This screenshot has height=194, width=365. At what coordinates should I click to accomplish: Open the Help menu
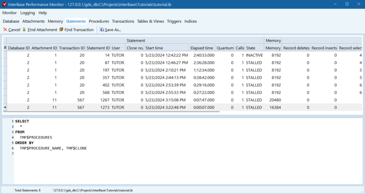coord(42,13)
